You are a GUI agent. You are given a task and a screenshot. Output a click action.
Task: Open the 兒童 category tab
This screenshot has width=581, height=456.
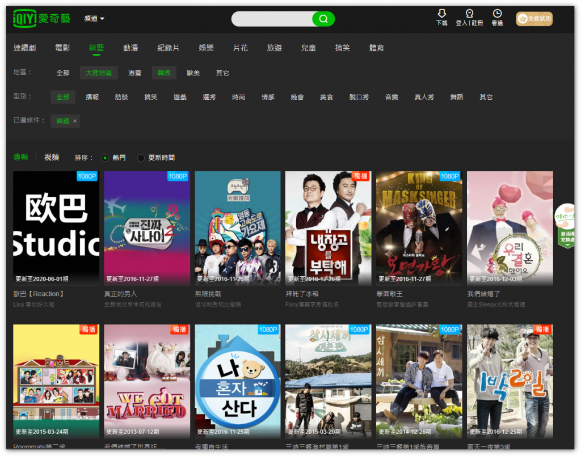(308, 48)
